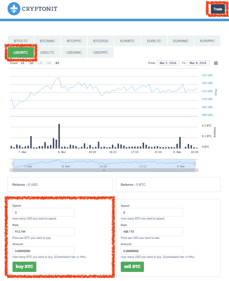Click the Cryptonit fleur-de-lis logo
Image resolution: width=229 pixels, height=281 pixels.
pyautogui.click(x=14, y=9)
